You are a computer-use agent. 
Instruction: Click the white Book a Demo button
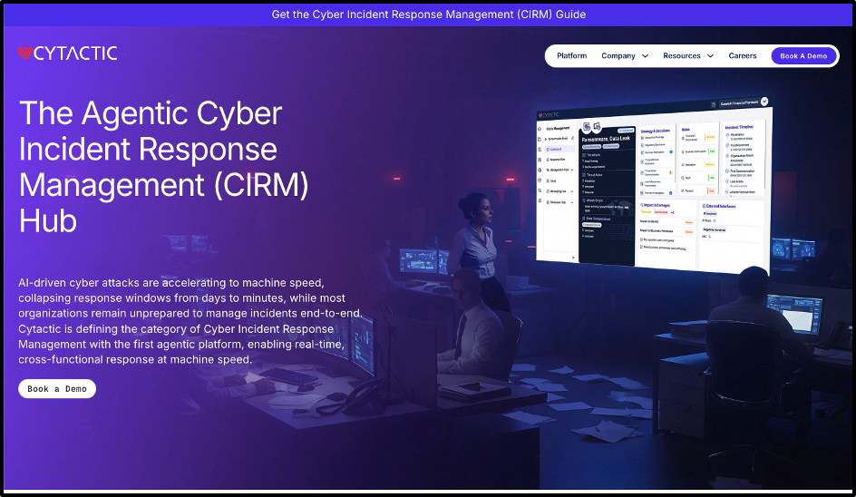point(57,389)
